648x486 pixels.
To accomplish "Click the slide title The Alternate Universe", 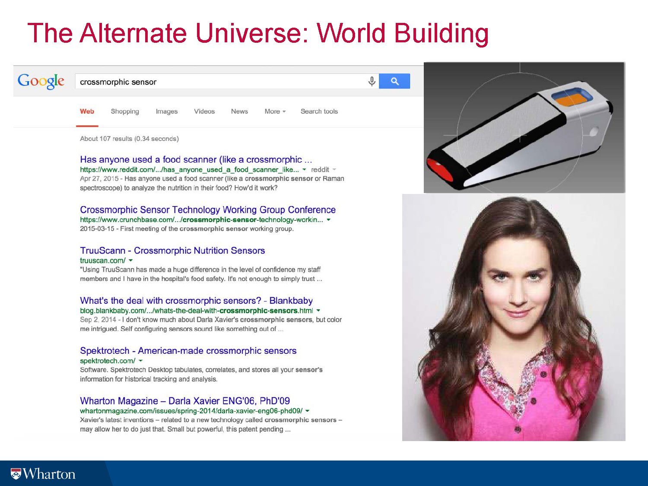I will pos(258,33).
